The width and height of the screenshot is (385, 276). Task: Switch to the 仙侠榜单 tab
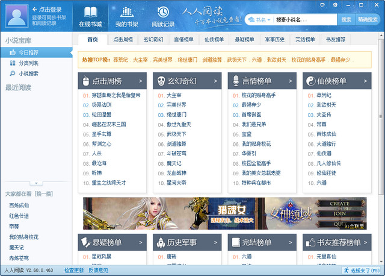(214, 39)
